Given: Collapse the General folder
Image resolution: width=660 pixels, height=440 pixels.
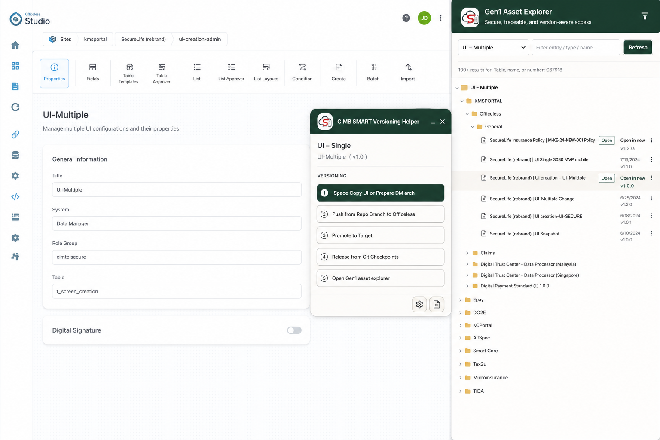Looking at the screenshot, I should click(472, 127).
